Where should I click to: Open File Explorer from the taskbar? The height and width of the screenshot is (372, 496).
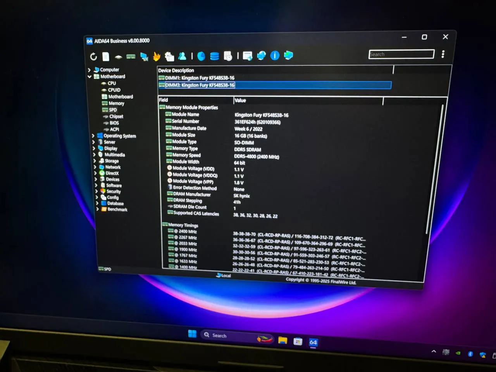tap(282, 341)
